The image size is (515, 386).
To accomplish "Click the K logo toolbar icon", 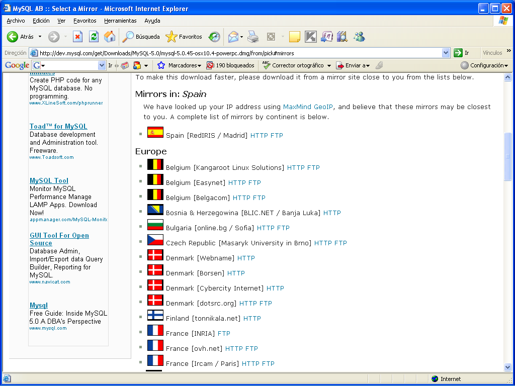I will (310, 37).
